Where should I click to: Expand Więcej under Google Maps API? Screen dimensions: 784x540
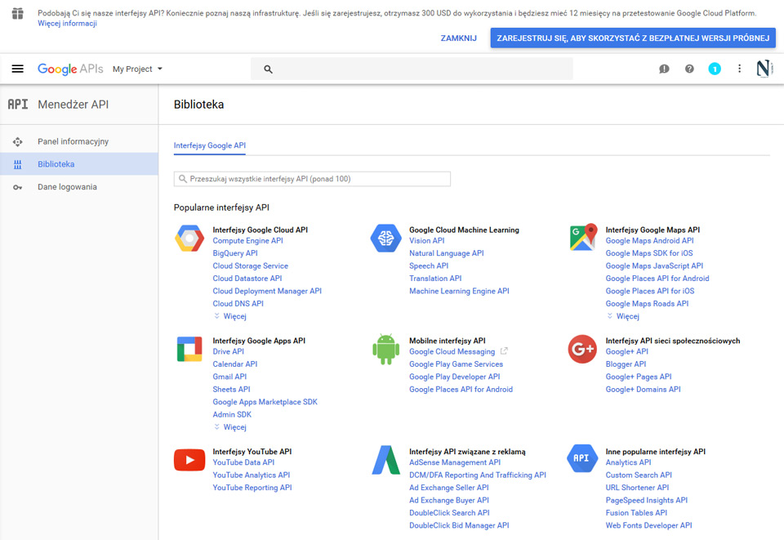(623, 316)
